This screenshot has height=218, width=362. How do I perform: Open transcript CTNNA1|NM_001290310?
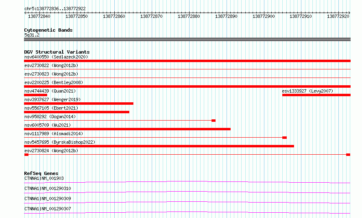click(x=48, y=188)
